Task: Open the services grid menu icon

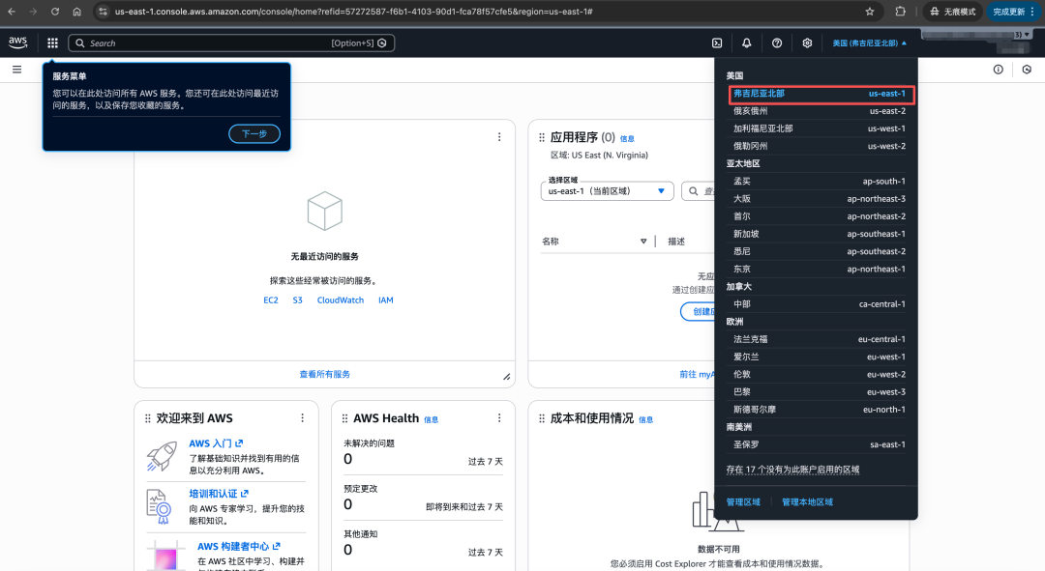Action: click(x=52, y=43)
